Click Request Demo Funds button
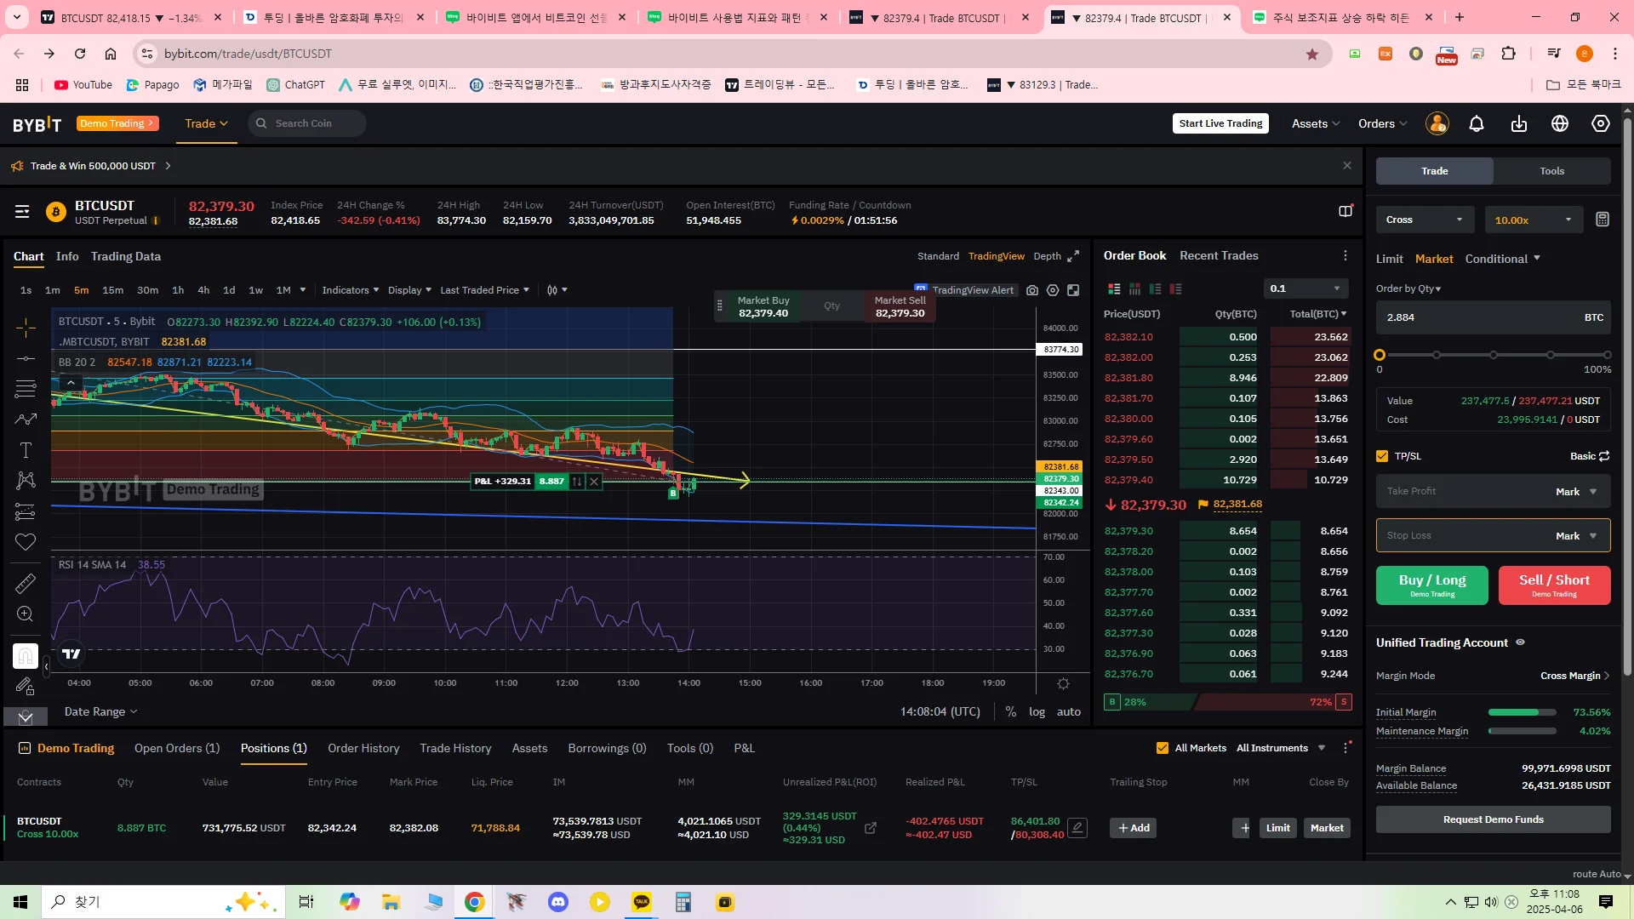The width and height of the screenshot is (1634, 919). tap(1493, 819)
